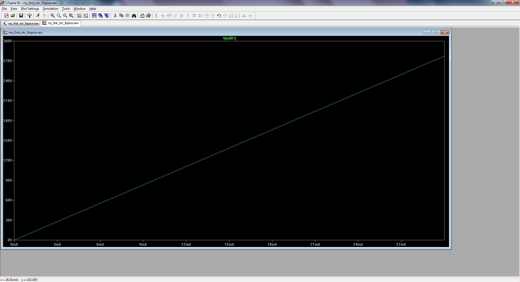Run the simulation with the running man icon
The width and height of the screenshot is (520, 282).
tap(38, 16)
